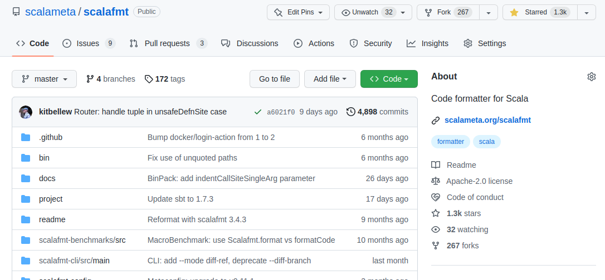Open kitbellew author link

click(55, 112)
